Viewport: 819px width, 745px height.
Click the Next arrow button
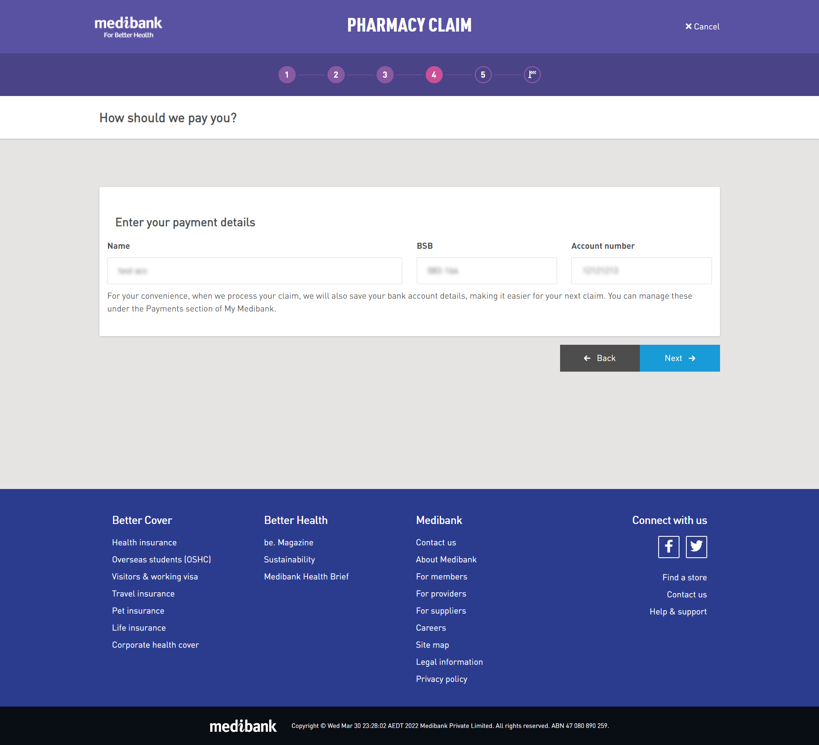click(x=680, y=358)
